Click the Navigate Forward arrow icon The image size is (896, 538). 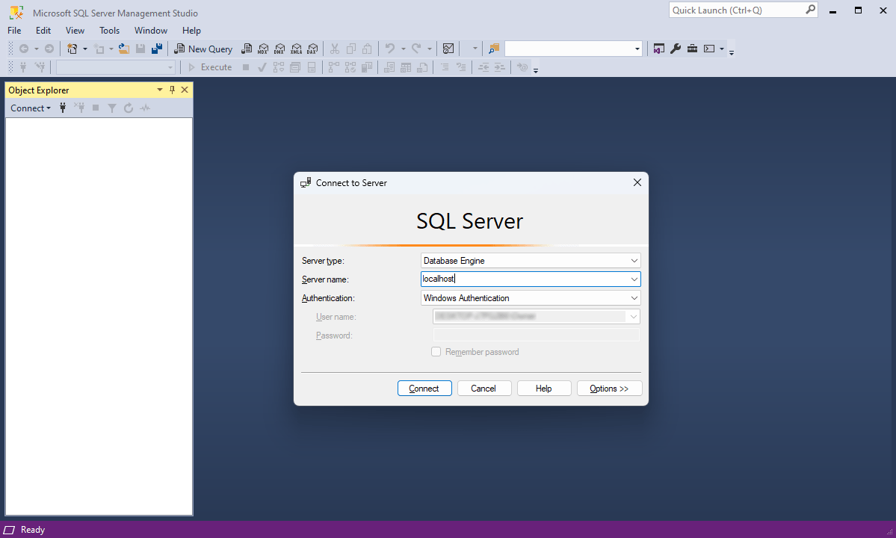(x=49, y=49)
